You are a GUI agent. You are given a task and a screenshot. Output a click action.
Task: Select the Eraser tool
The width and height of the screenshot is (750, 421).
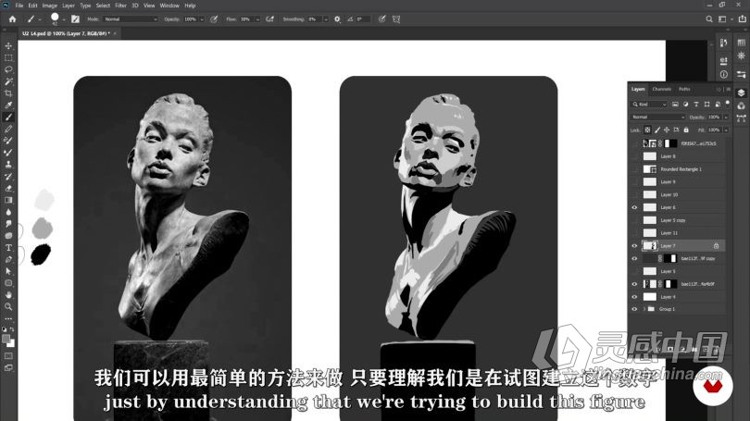click(8, 188)
